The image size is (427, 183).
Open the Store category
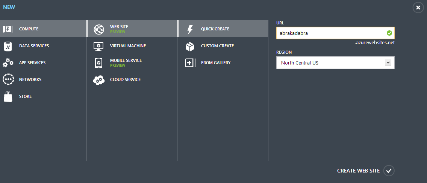[43, 96]
